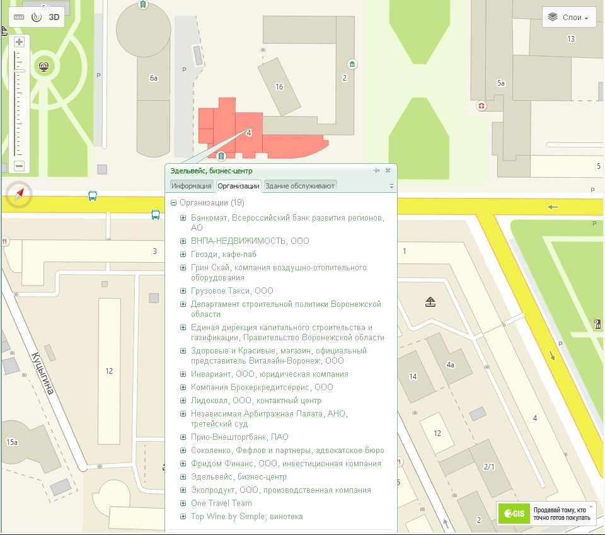
Task: Select the ruler measurement tool
Action: coord(18,17)
